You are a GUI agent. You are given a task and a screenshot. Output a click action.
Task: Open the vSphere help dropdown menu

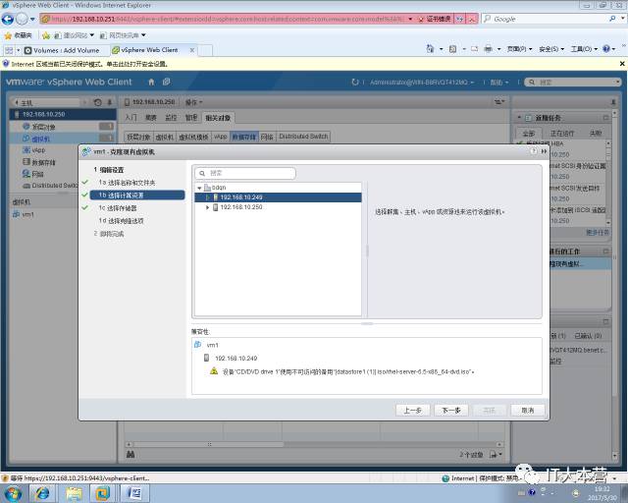(499, 83)
